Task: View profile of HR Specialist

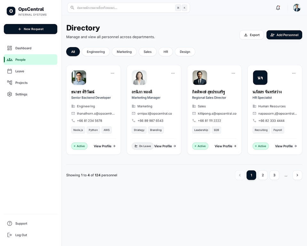Action: tap(286, 146)
